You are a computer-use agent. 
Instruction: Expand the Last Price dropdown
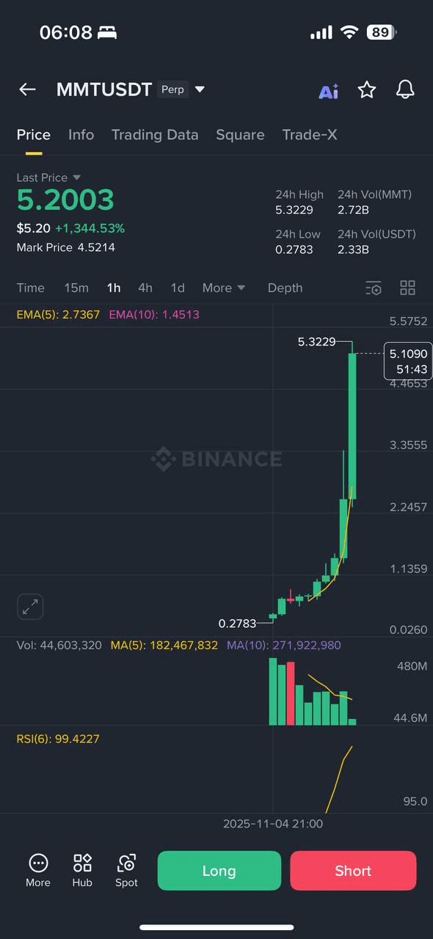pos(48,178)
